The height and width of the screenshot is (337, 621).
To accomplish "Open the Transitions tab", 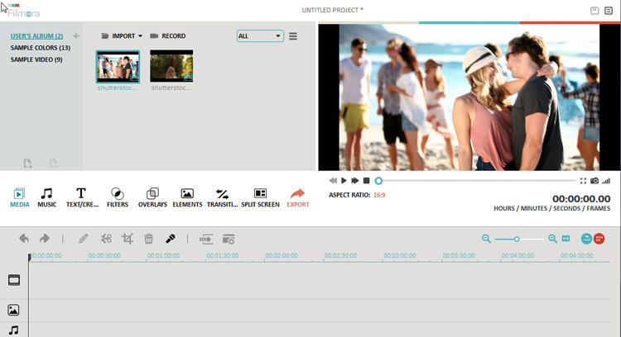I will point(222,197).
